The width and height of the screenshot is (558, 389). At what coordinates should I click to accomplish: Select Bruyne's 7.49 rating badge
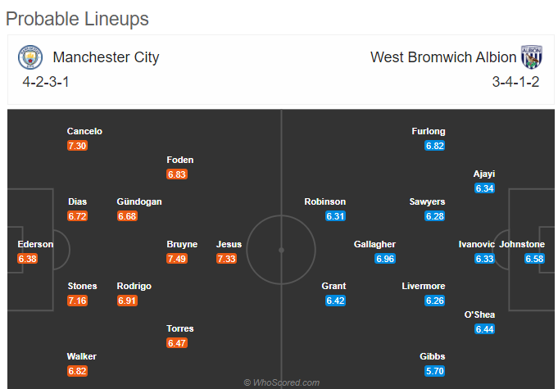coord(177,259)
